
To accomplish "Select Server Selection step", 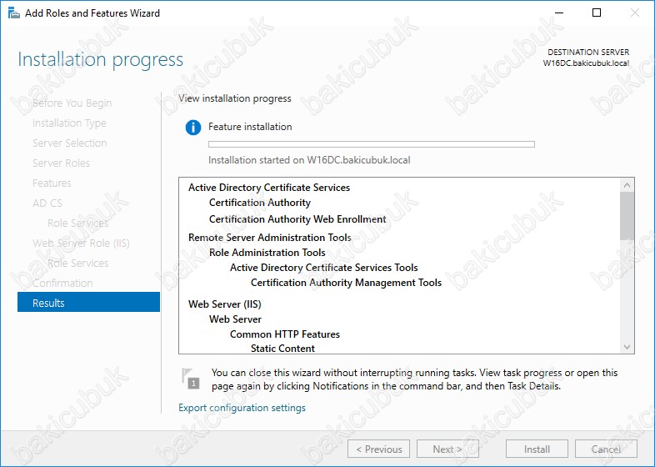I will tap(69, 143).
